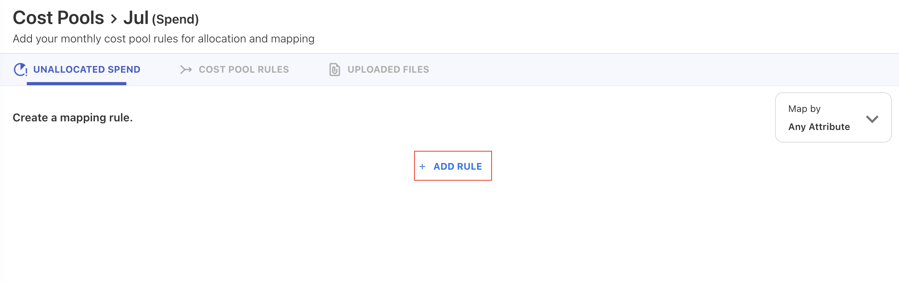The image size is (899, 282).
Task: Select the Unallocated Spend tab label
Action: point(87,70)
